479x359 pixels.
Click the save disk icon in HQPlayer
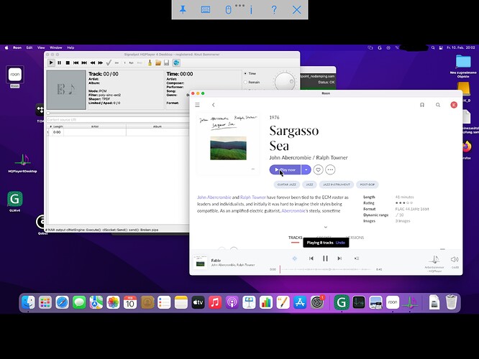(166, 63)
